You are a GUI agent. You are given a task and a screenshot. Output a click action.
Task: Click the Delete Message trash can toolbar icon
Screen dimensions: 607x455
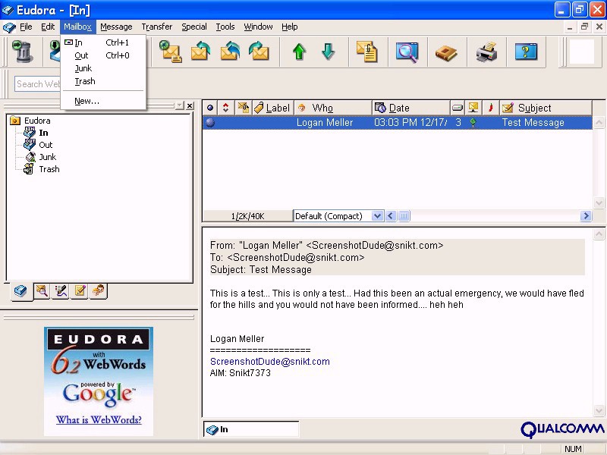[22, 52]
